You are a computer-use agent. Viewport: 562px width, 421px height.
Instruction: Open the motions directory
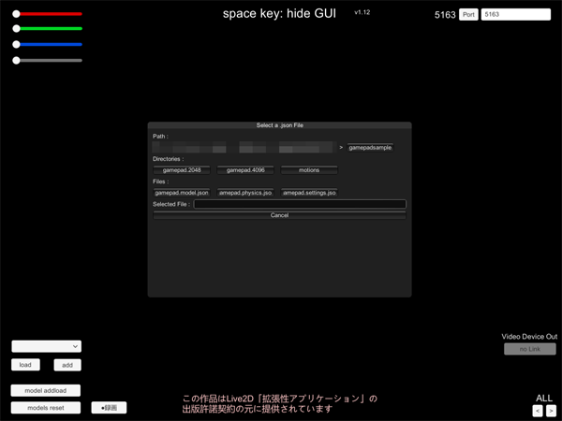[x=309, y=170]
